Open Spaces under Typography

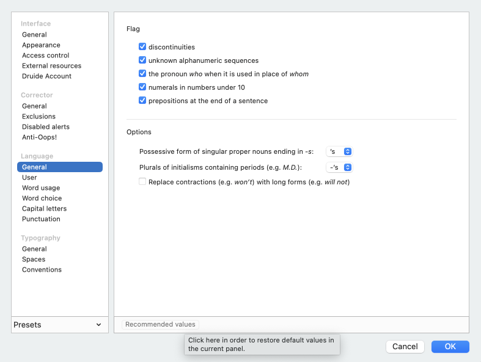(33, 259)
